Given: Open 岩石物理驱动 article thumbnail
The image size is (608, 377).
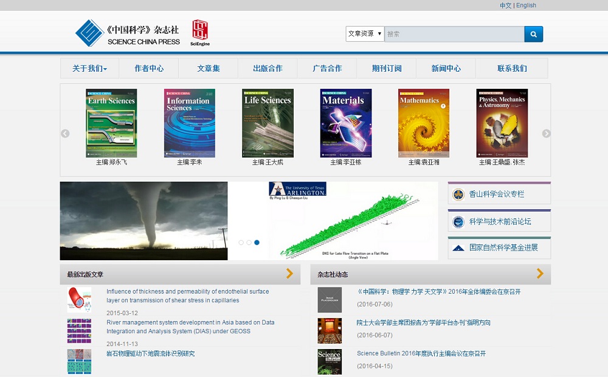Looking at the screenshot, I should click(x=79, y=361).
